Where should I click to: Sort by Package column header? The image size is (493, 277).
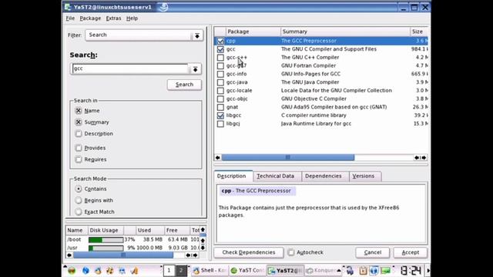(x=253, y=32)
